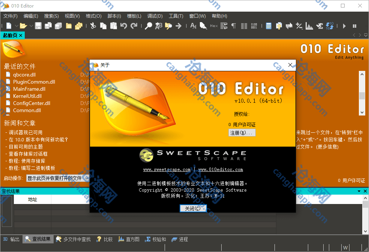Click the Cut scissors icon
Image resolution: width=369 pixels, height=252 pixels.
coord(93,26)
